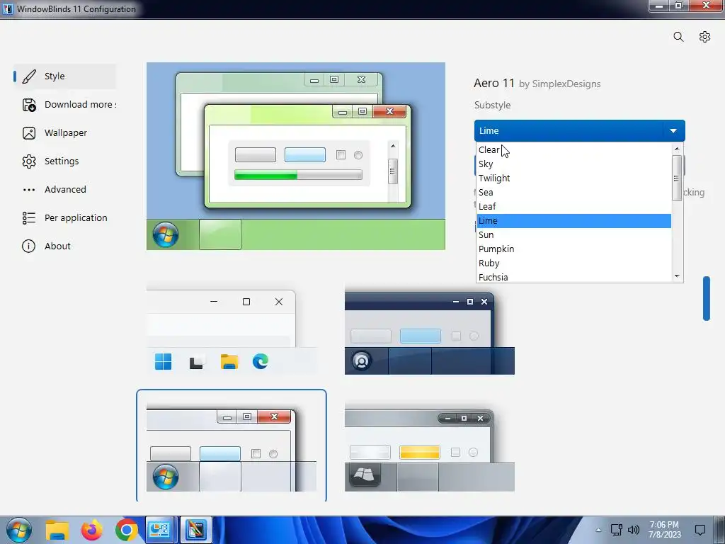Show hidden system tray icons
This screenshot has height=544, width=725.
598,530
